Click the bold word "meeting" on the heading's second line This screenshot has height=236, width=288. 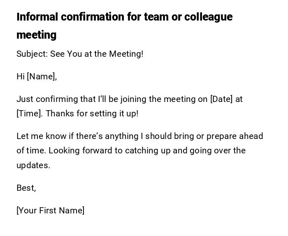(x=36, y=35)
